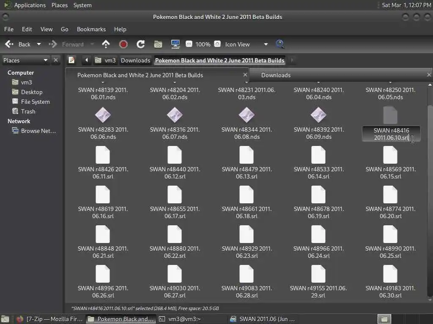Zoom in with the plus icon
The height and width of the screenshot is (324, 433).
pyautogui.click(x=218, y=44)
